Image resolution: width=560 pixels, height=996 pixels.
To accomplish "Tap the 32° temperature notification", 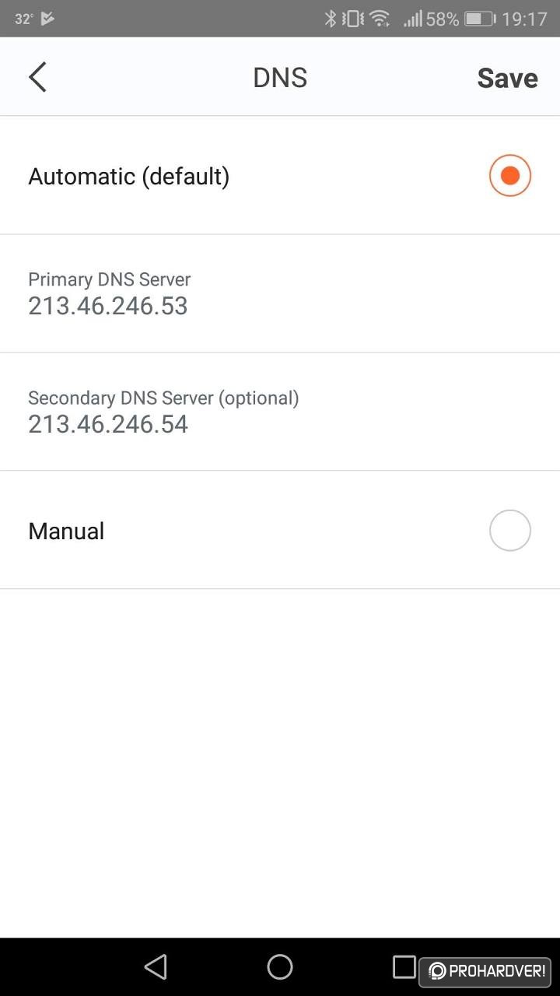I will [24, 19].
